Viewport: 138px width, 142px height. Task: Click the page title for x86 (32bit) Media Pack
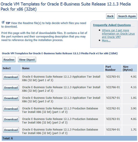coord(66,7)
